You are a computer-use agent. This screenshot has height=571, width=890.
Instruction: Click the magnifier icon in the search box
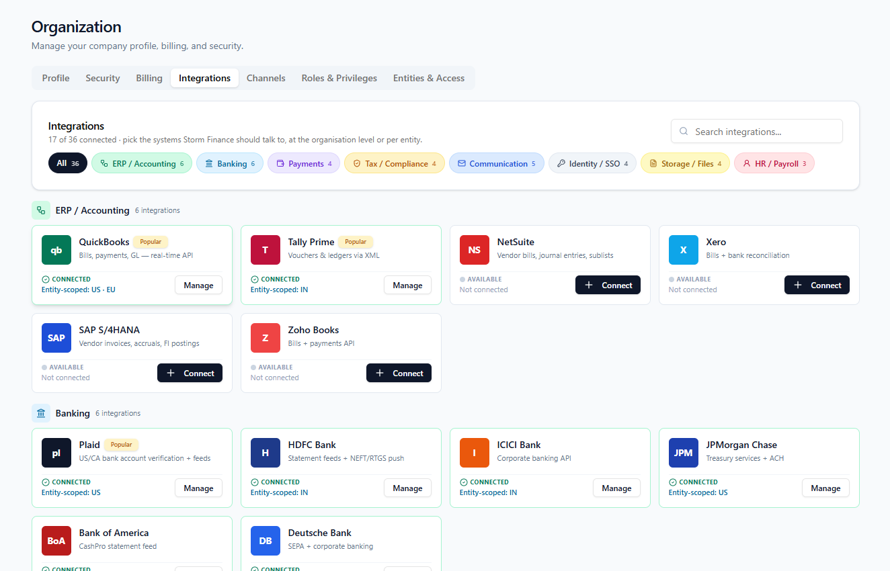coord(684,132)
